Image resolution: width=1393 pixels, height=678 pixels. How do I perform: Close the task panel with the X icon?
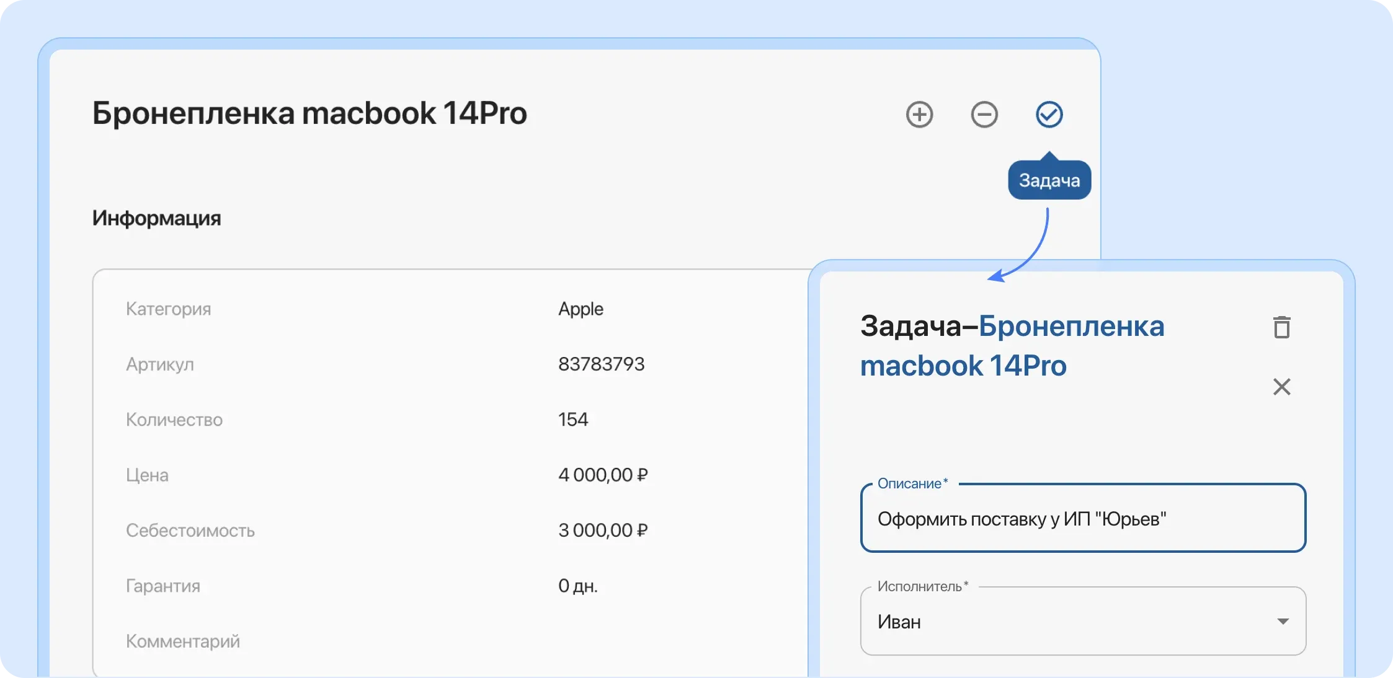1282,387
